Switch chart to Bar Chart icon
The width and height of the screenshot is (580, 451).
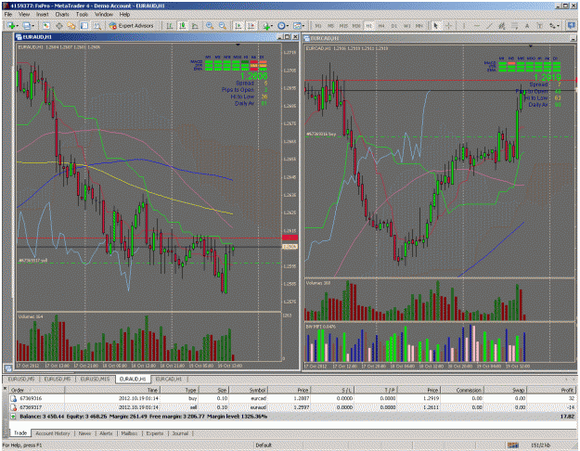(x=170, y=26)
